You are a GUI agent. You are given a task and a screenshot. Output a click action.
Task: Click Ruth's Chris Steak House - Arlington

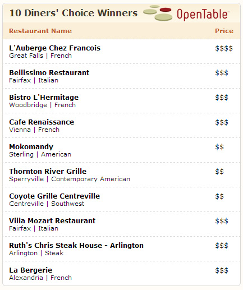tap(76, 246)
